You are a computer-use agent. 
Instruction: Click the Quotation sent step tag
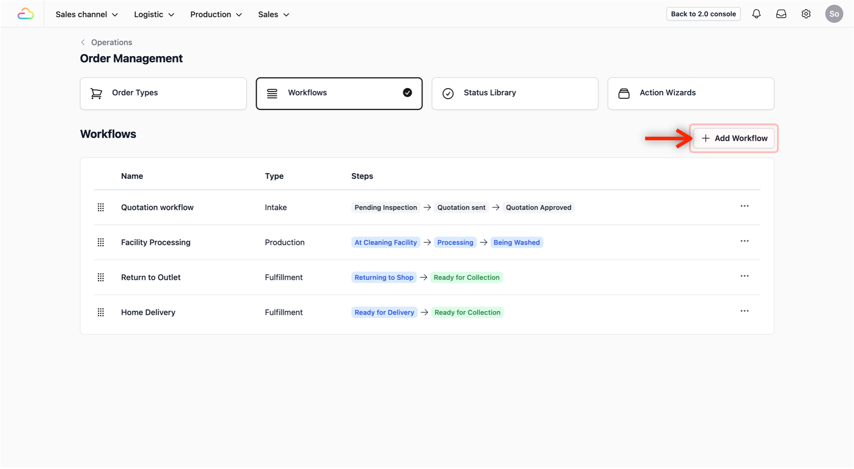[461, 208]
